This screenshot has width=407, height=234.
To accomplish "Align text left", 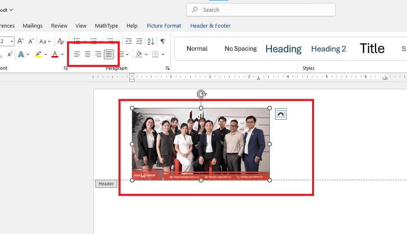I will tap(77, 54).
